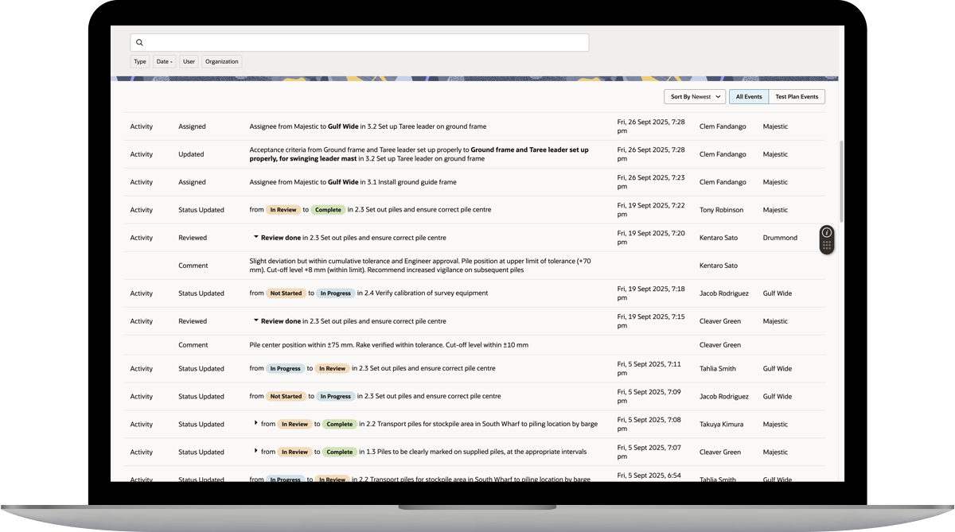Screen dimensions: 955x532
Task: Click the Complete badge in 2.2 Transport piles row
Action: point(340,425)
